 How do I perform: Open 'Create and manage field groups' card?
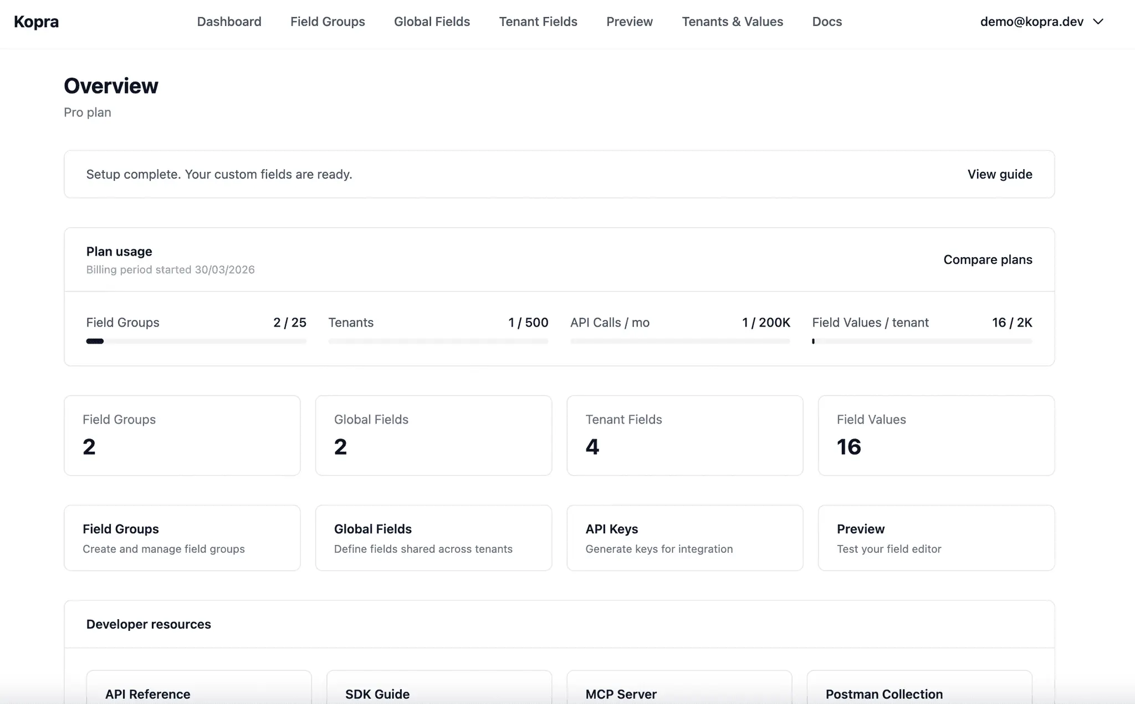pyautogui.click(x=182, y=538)
